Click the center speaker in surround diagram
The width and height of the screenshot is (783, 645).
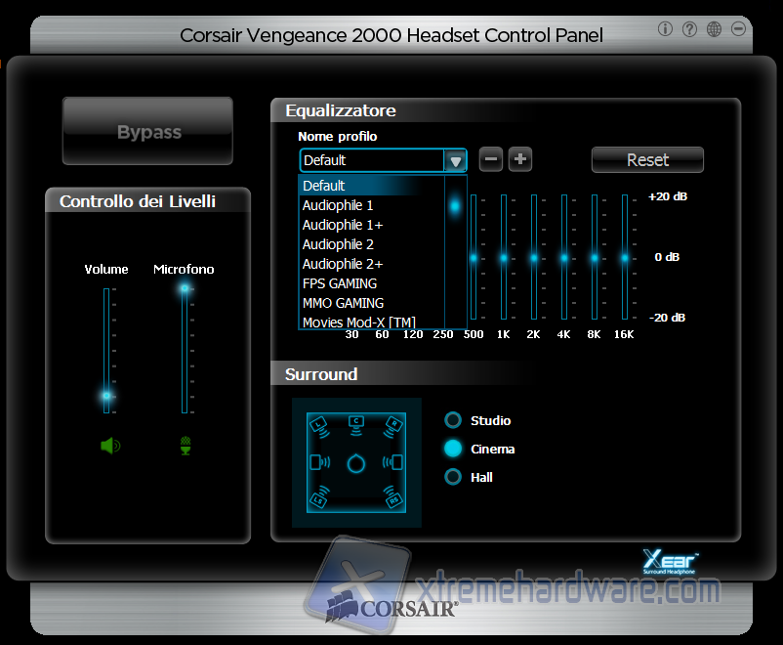click(356, 420)
